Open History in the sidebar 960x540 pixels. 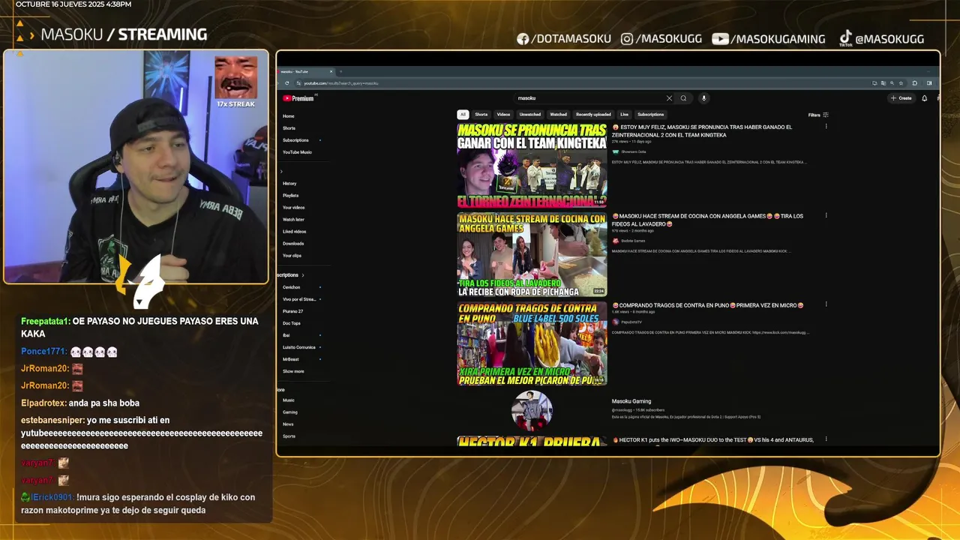289,184
